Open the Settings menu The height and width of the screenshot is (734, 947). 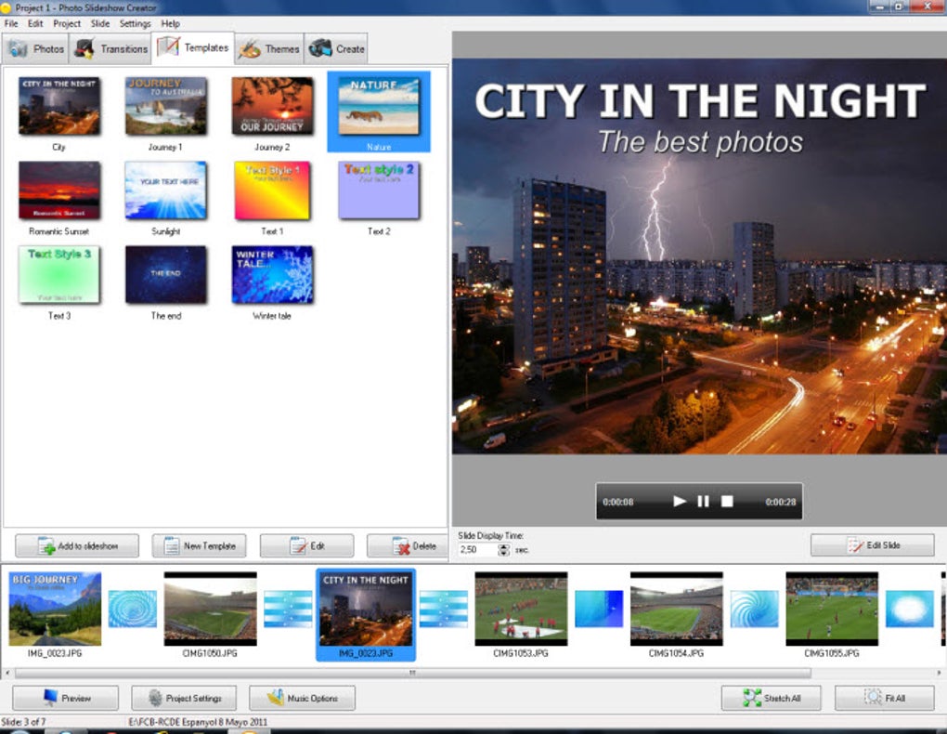pos(135,23)
